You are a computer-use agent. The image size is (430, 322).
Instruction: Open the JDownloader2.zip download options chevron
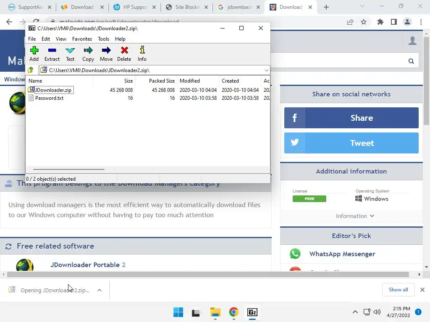pos(100,290)
